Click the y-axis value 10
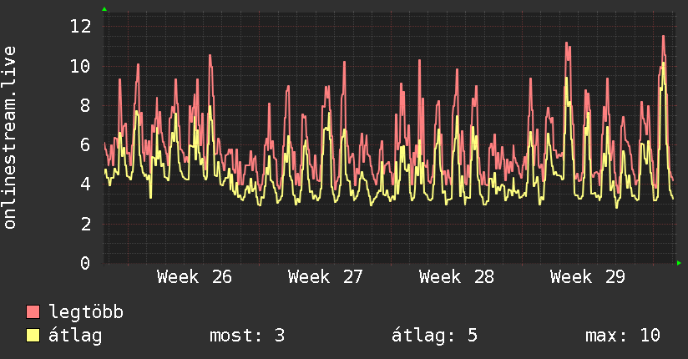688x359 pixels. tap(81, 66)
